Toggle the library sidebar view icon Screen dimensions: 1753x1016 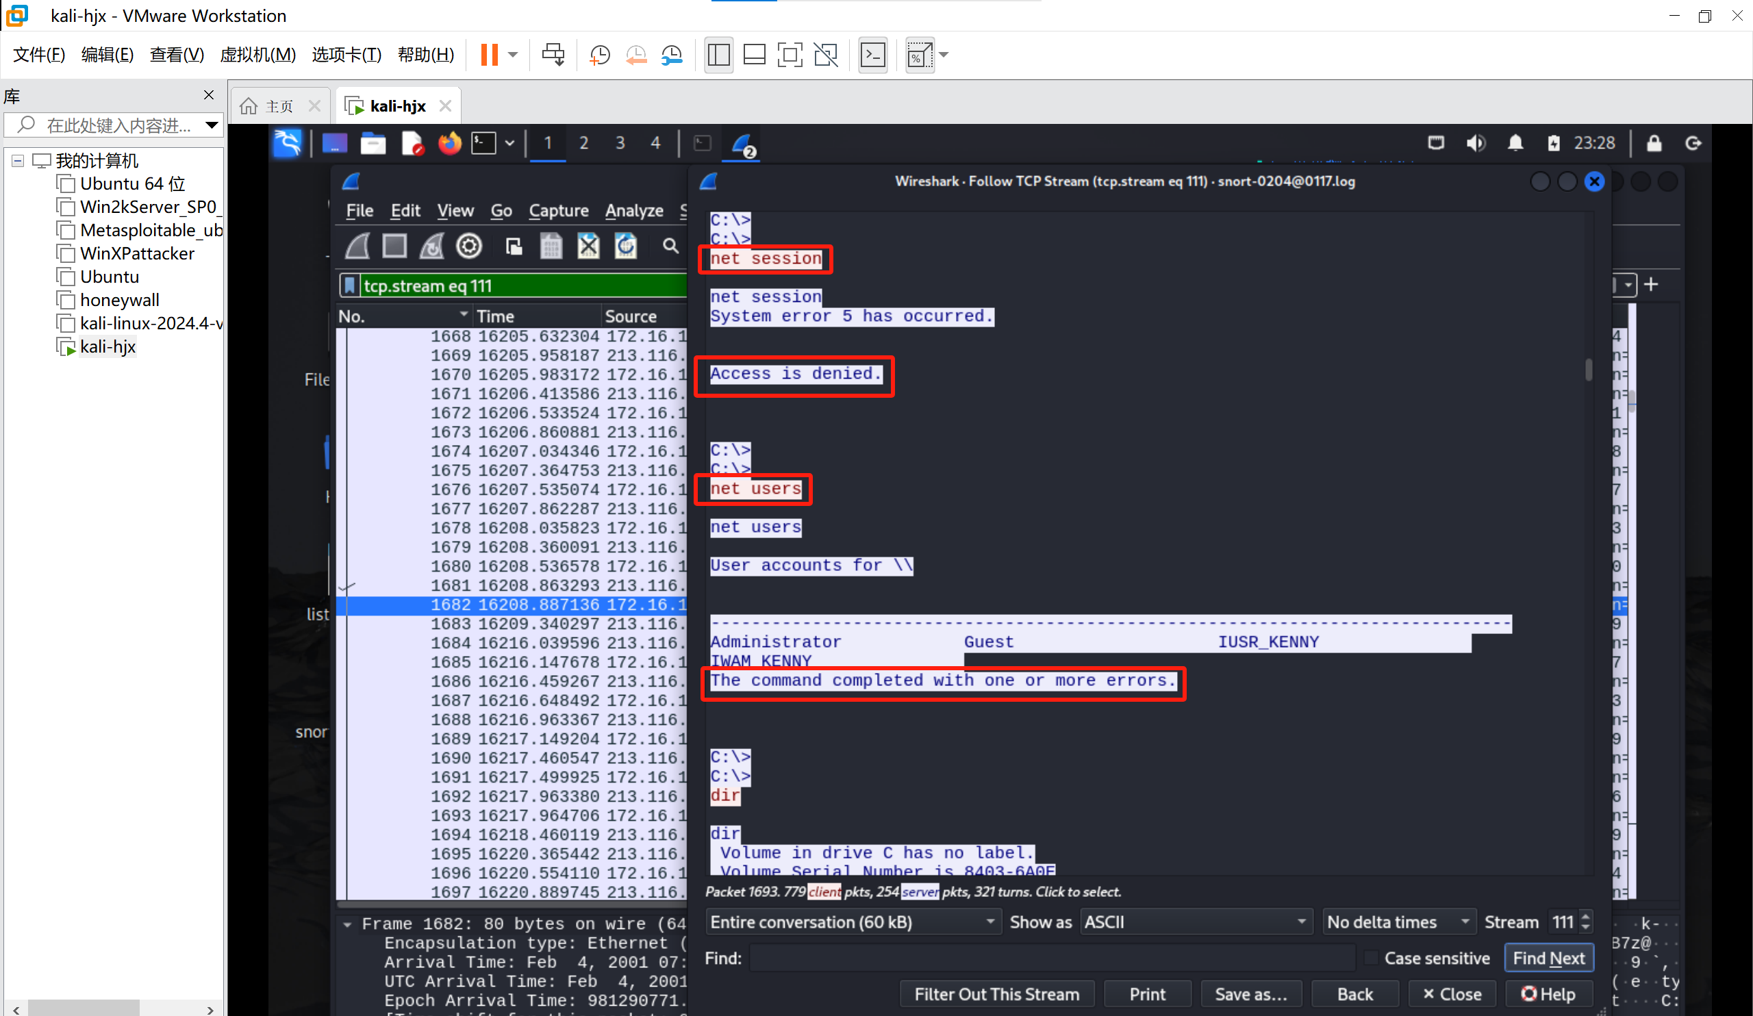(718, 54)
